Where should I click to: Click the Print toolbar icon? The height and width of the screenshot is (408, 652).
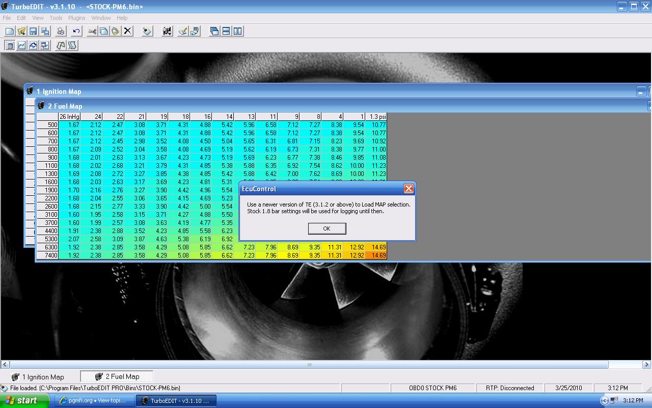click(x=61, y=32)
